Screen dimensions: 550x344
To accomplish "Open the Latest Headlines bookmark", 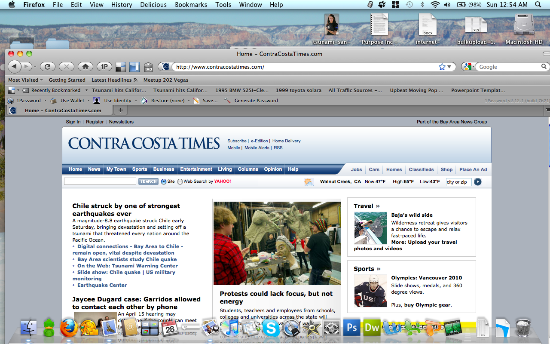I will point(114,80).
